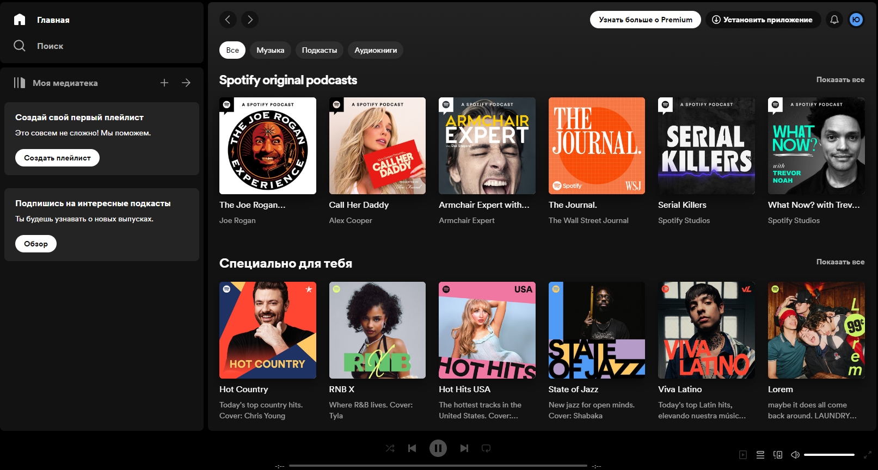The height and width of the screenshot is (470, 878).
Task: Click the plus icon in Моя медиатека
Action: (164, 83)
